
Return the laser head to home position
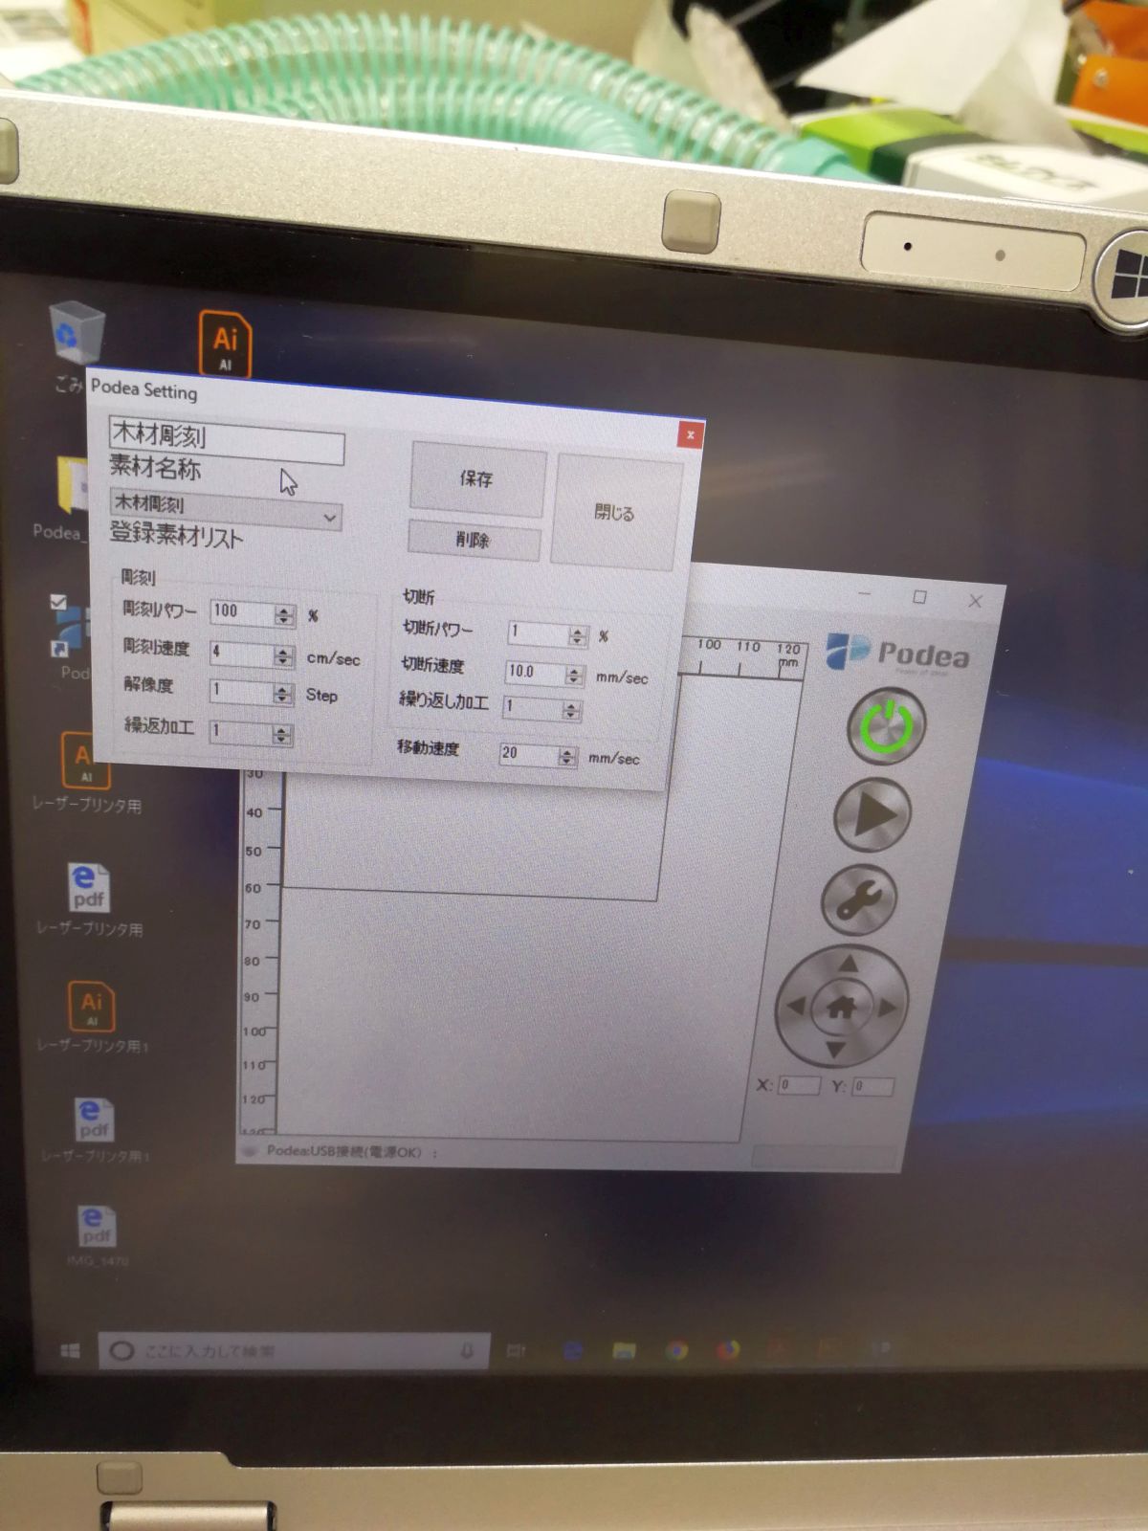tap(841, 1007)
